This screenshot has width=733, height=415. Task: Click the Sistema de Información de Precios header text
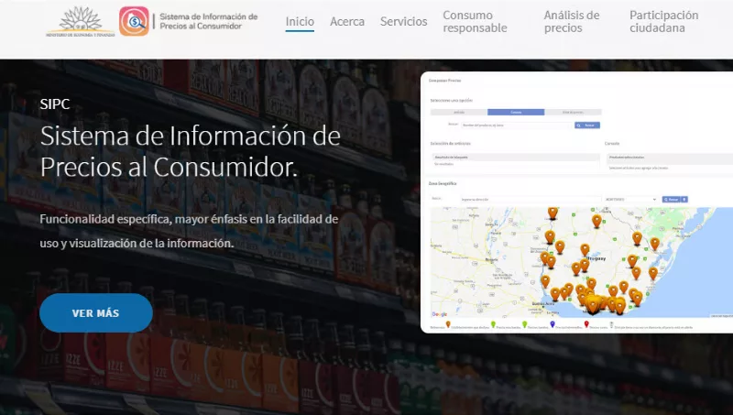[x=208, y=21]
